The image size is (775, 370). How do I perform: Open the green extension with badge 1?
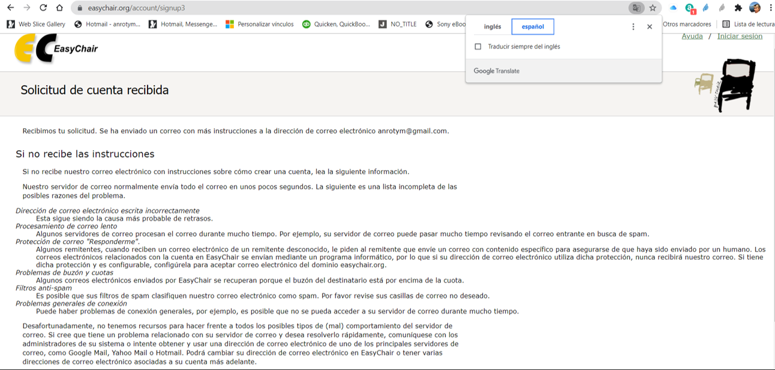tap(690, 8)
